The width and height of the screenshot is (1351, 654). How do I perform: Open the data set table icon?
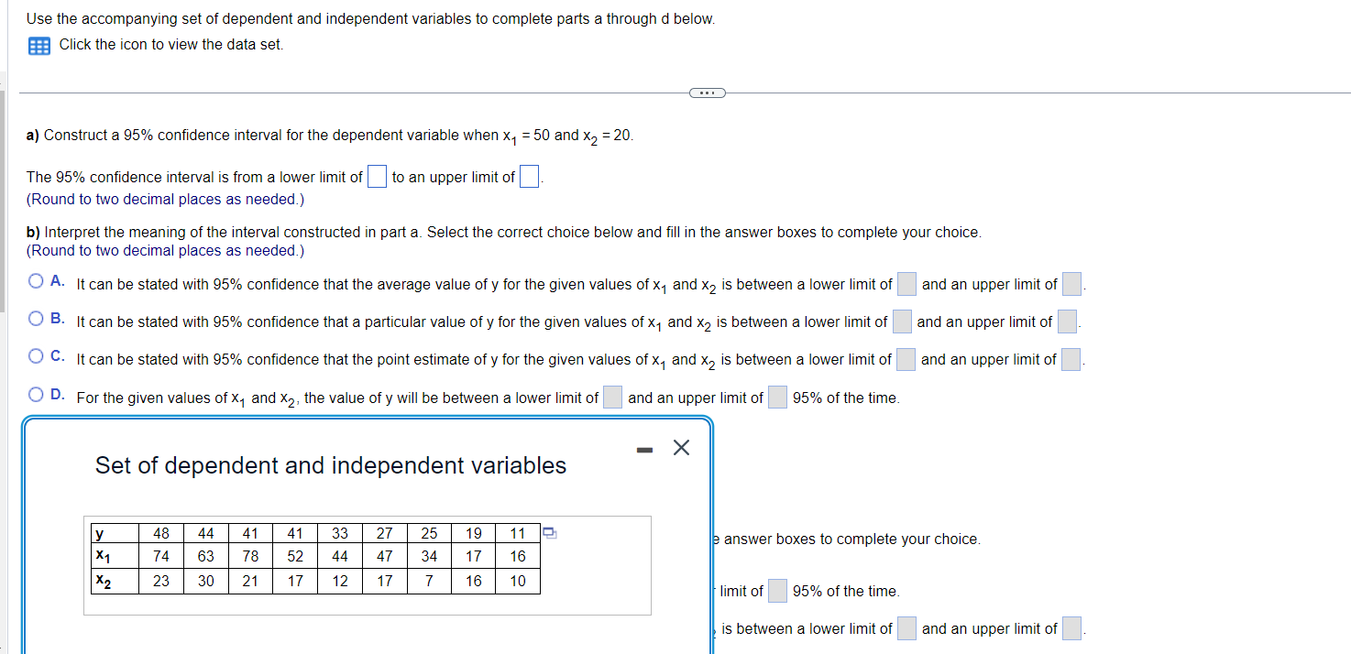pos(37,44)
